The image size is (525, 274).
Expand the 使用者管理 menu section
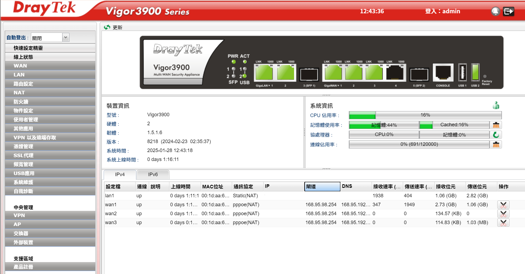[50, 119]
